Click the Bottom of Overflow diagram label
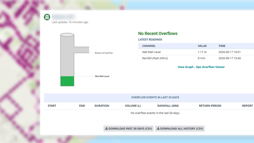254x143 pixels. [x=104, y=53]
